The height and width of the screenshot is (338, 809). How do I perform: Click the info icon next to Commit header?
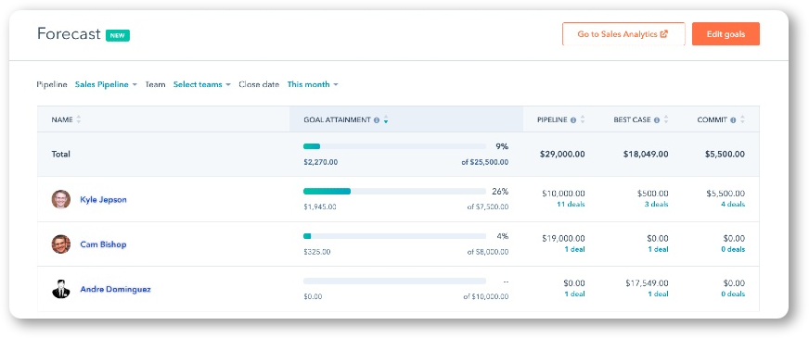click(x=733, y=120)
